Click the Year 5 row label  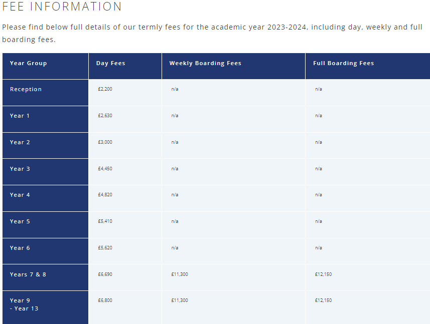point(20,221)
